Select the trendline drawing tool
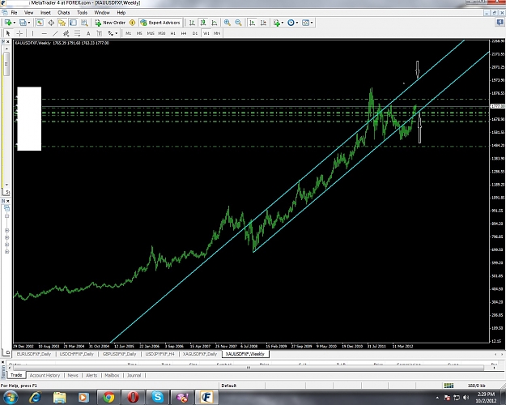 tap(56, 33)
